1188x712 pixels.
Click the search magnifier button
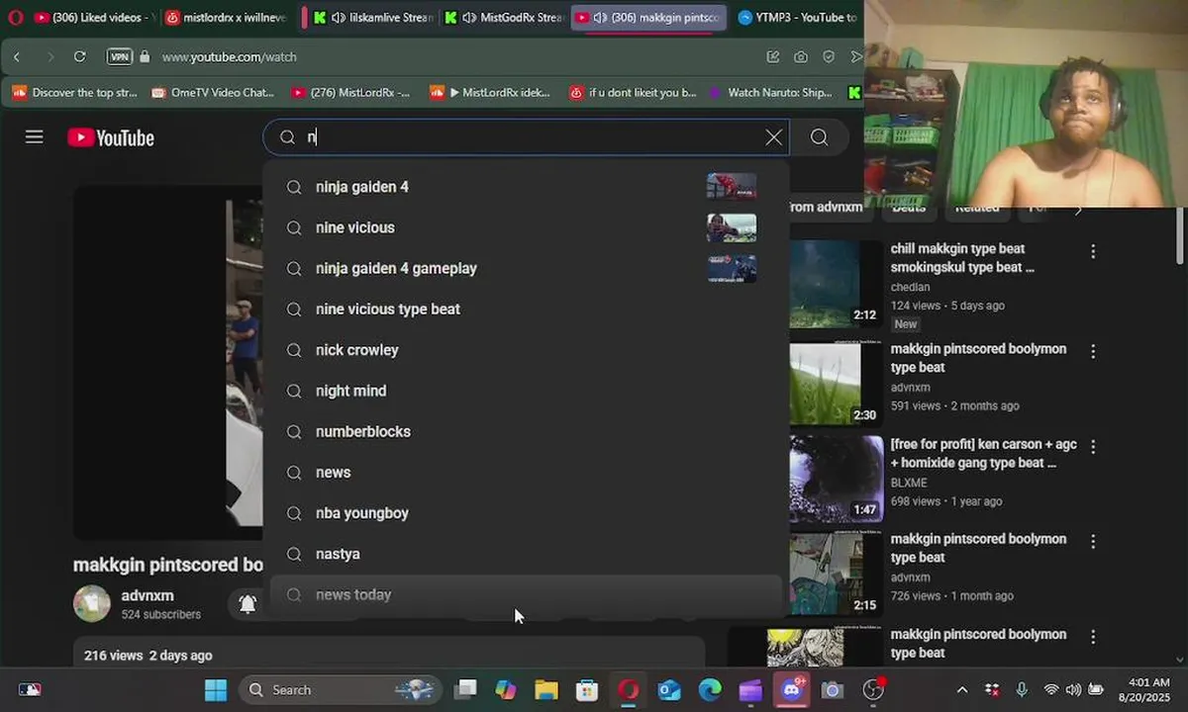(x=820, y=137)
